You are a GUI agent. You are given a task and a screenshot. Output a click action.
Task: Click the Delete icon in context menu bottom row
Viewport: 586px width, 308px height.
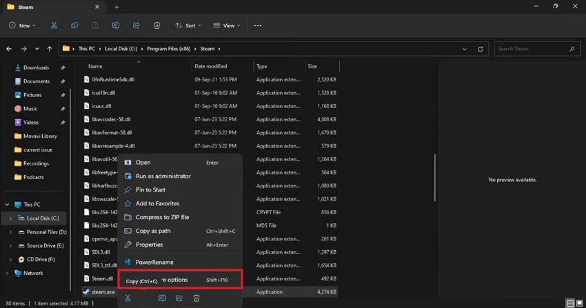tap(196, 298)
